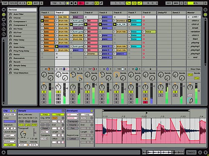Launch the break scene in Master
This screenshot has width=209, height=156.
tap(194, 28)
